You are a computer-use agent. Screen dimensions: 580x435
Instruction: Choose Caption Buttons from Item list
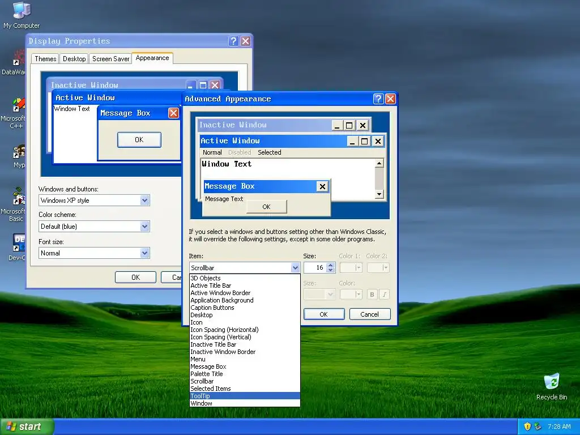(x=245, y=308)
